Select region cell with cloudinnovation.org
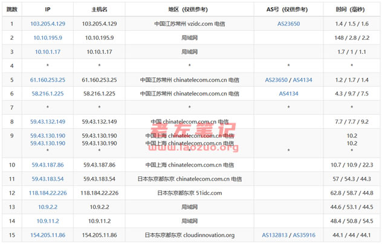Viewport: 382px width, 244px height. [x=190, y=235]
